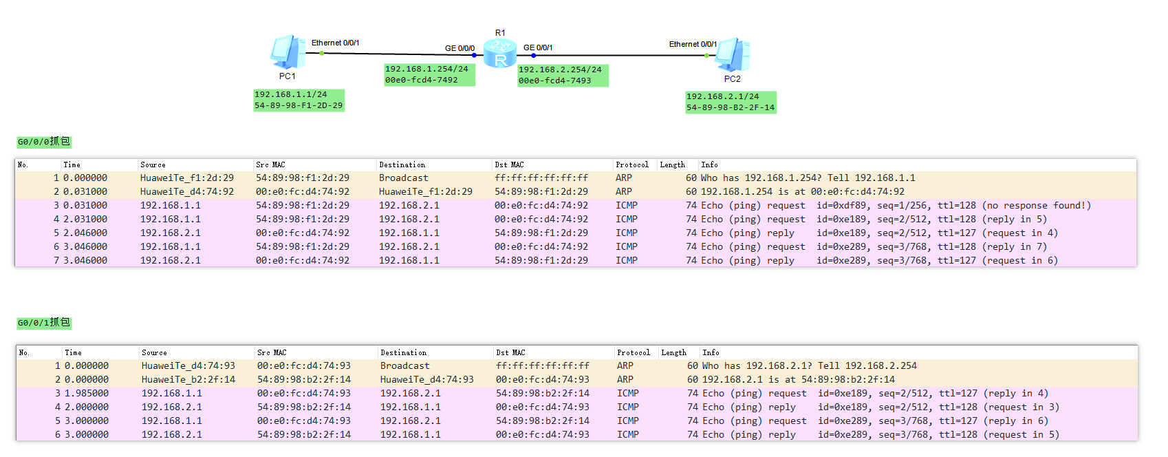
Task: Click Info column header in G0/0/1 capture
Action: pyautogui.click(x=711, y=353)
